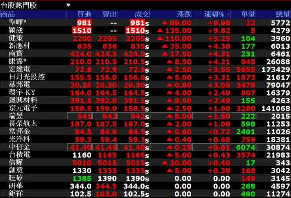Screen dimensions: 291x198
Task: Select the 台積電 stock name
Action: pyautogui.click(x=19, y=155)
